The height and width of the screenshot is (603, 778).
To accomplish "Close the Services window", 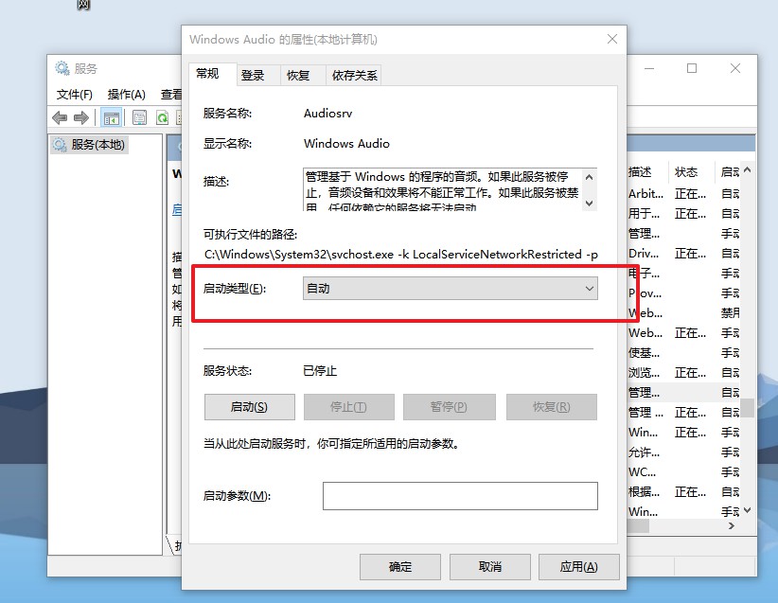I will 735,68.
